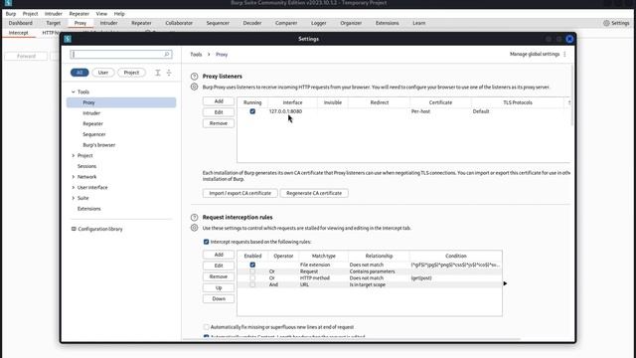Viewport: 636px width, 358px height.
Task: Open the Help menu
Action: [x=119, y=14]
